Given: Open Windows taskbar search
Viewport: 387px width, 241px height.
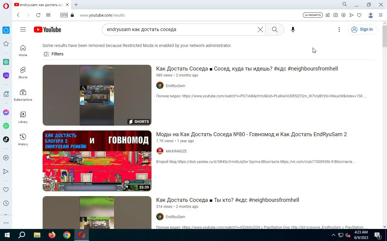Looking at the screenshot, I should click(x=22, y=235).
